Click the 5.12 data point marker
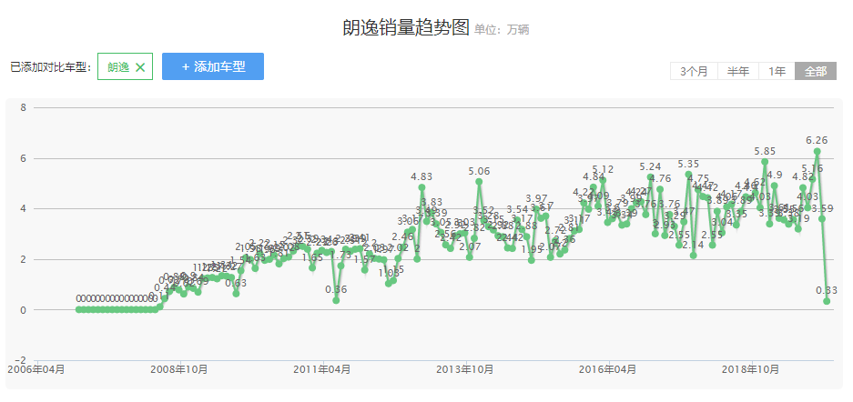 603,180
